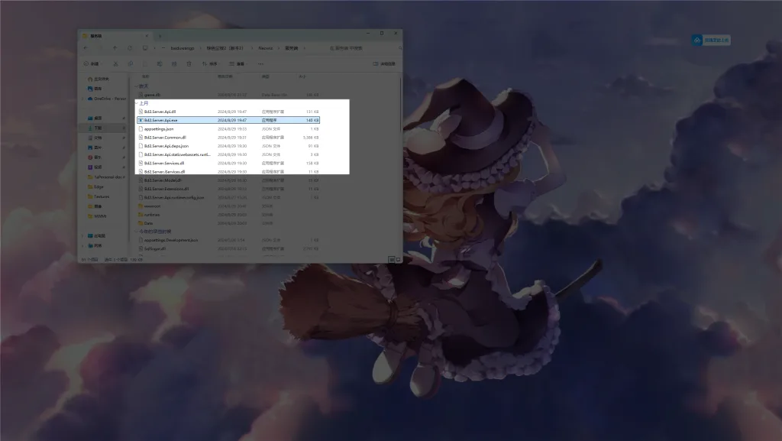Collapse the 上月 (last month) group
The width and height of the screenshot is (782, 441).
click(137, 103)
